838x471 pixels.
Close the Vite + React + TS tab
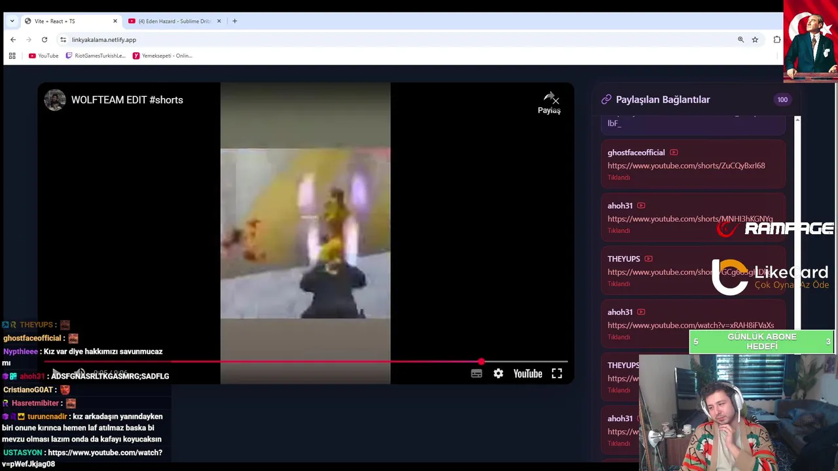coord(115,21)
